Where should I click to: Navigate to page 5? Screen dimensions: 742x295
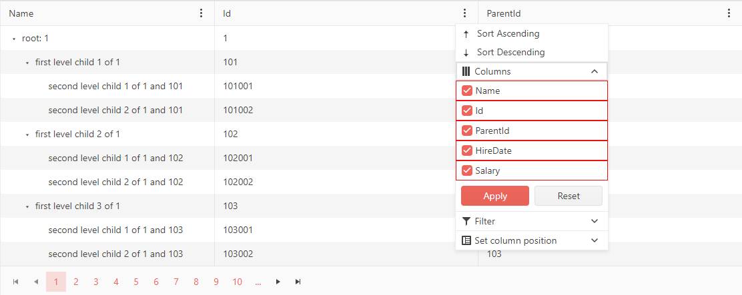coord(136,282)
